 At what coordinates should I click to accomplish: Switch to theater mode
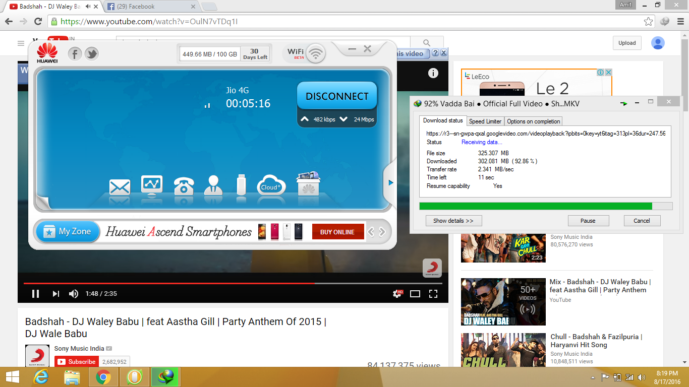[415, 294]
